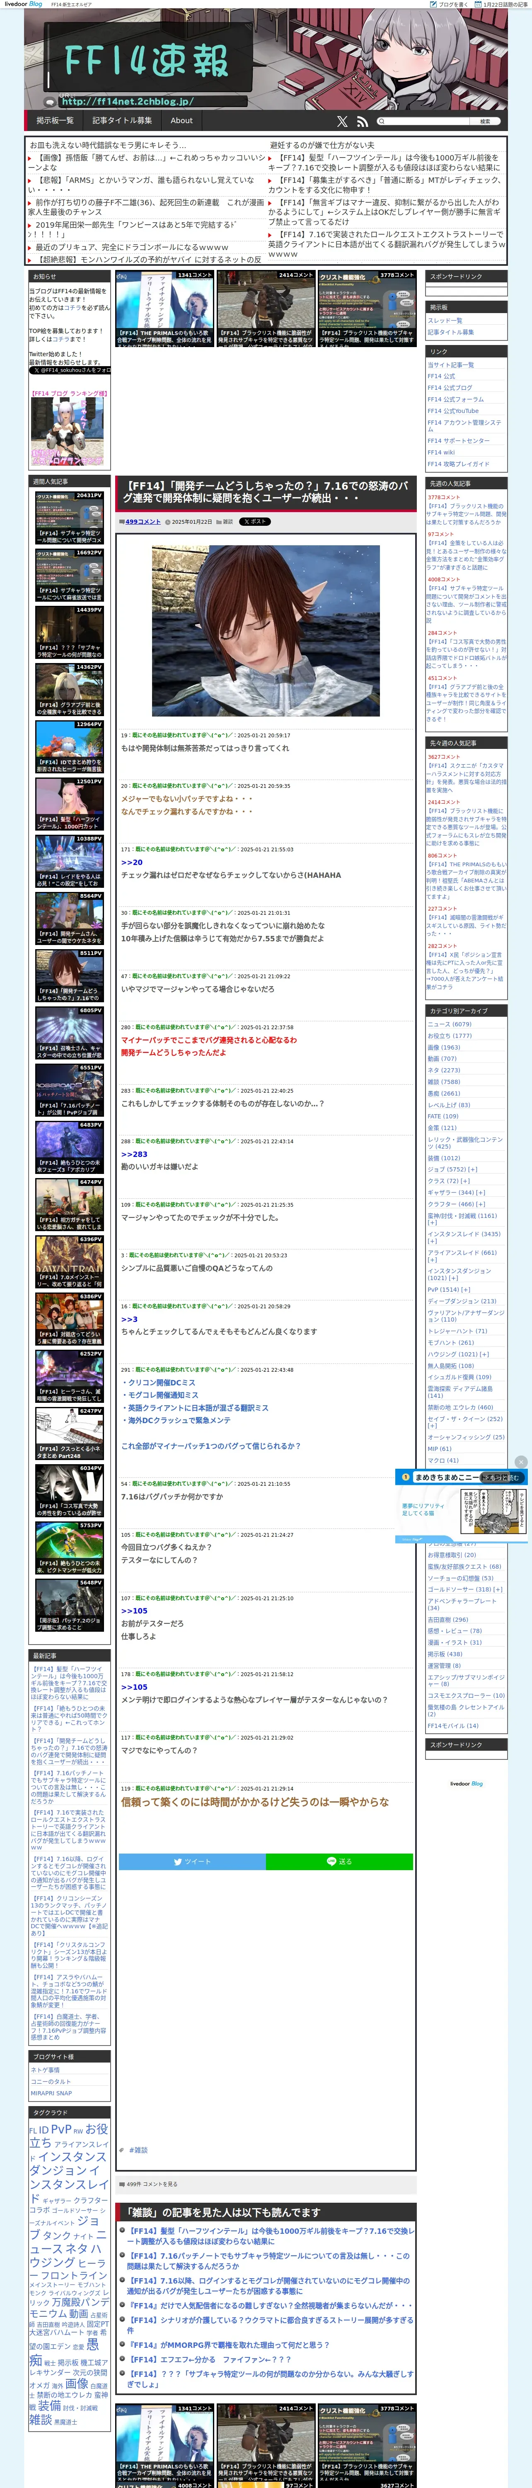Open the 499コメント link under article title
Screen dimensions: 532x2488
pos(143,522)
